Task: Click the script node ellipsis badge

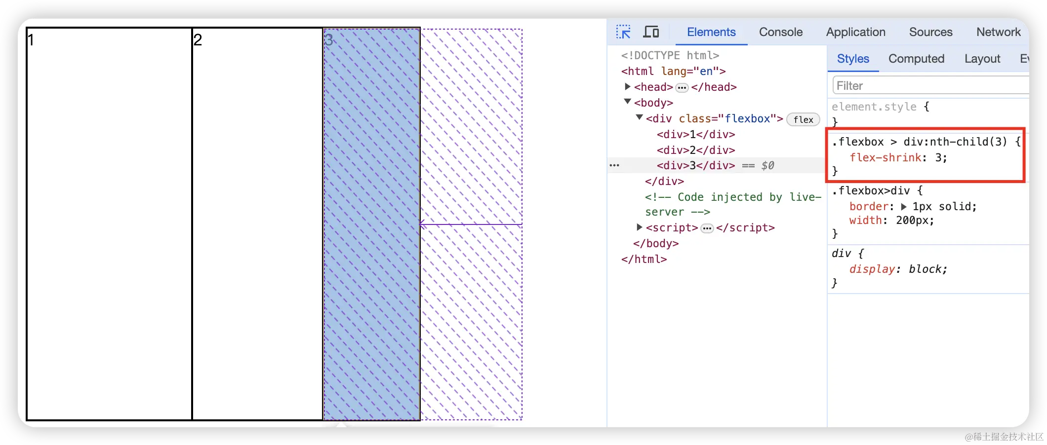Action: [x=707, y=228]
